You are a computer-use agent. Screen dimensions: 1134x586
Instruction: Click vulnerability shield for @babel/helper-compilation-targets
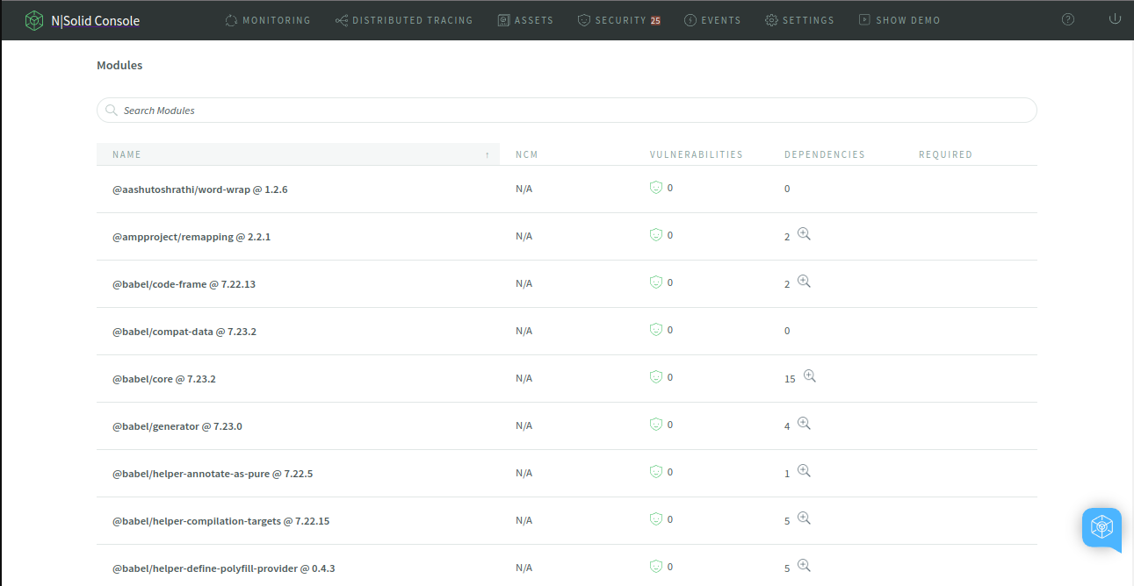tap(655, 518)
